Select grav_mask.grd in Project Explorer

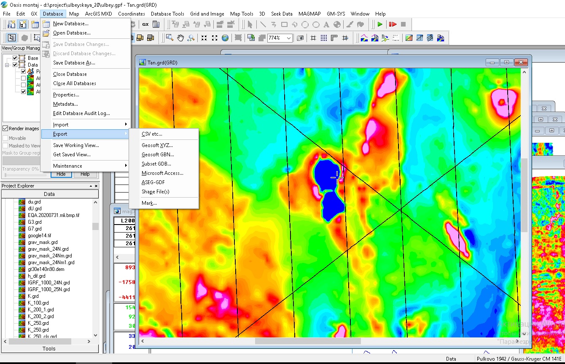43,242
